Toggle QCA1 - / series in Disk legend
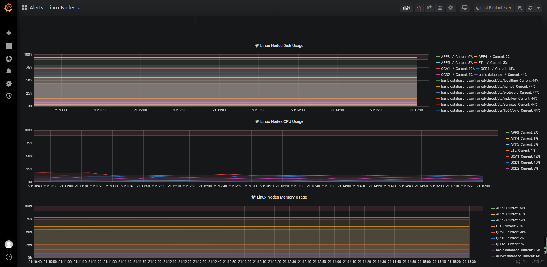Image resolution: width=547 pixels, height=267 pixels. (x=448, y=69)
